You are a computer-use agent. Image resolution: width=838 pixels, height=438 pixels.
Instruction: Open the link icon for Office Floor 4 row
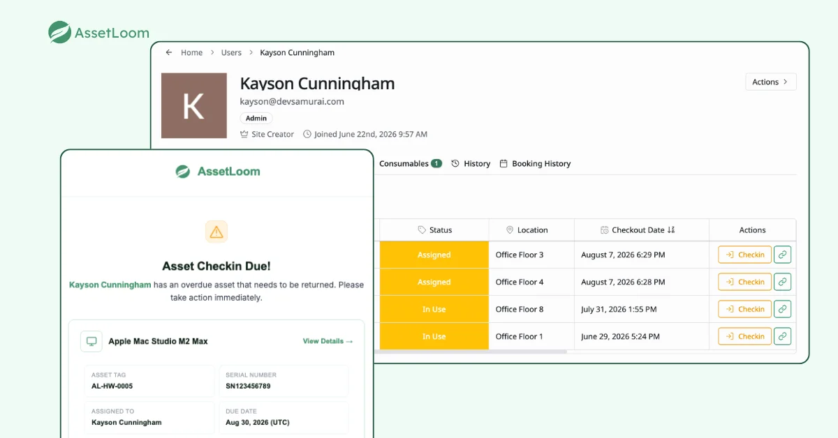[783, 282]
